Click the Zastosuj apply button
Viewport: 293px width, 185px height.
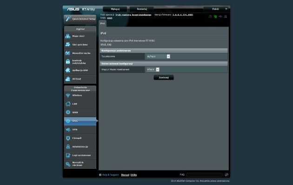click(164, 78)
